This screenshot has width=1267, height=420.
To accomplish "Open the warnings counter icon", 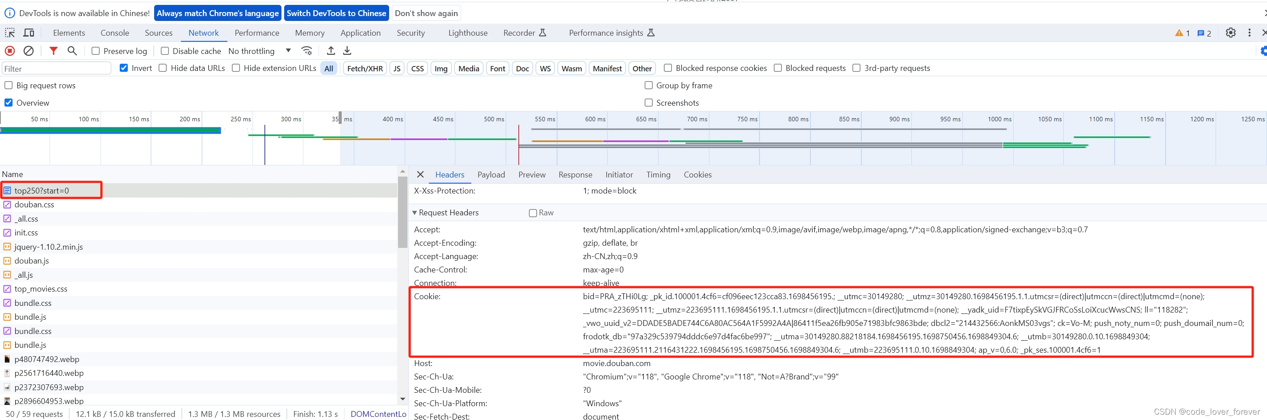I will (1182, 33).
